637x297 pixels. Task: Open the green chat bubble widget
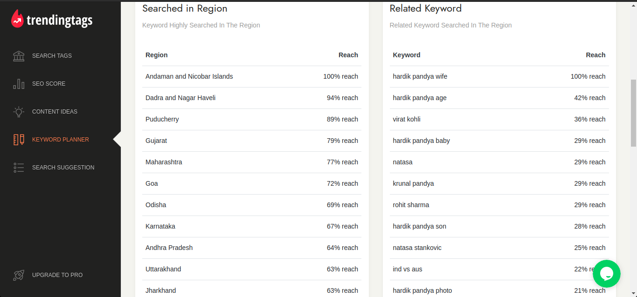coord(607,274)
